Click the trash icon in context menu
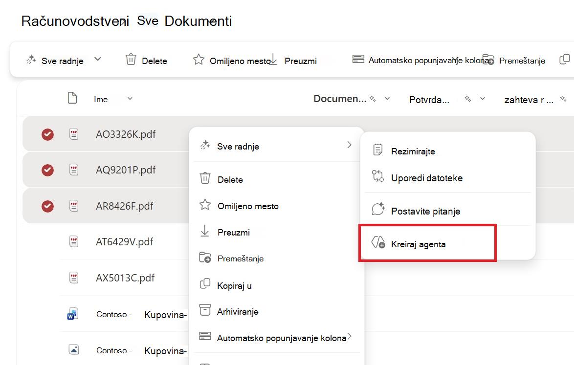 point(205,178)
